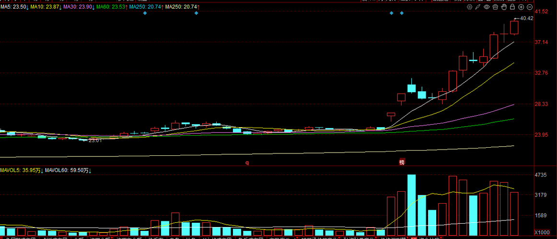Open chart settings gear icon
The image size is (557, 239).
tap(469, 7)
